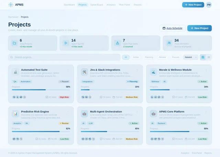Click the Multi-Agent Orchestration robot icon

[85, 114]
